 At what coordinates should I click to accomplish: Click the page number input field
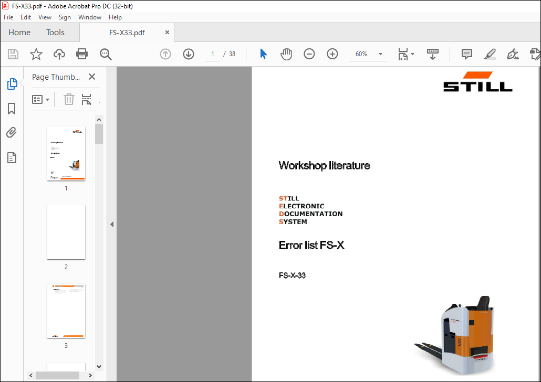pos(213,54)
